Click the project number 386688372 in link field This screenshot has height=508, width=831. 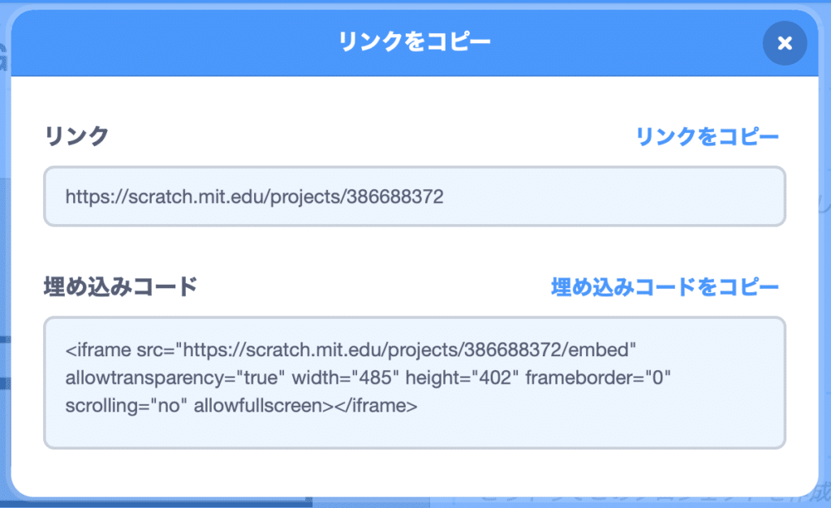[x=395, y=196]
